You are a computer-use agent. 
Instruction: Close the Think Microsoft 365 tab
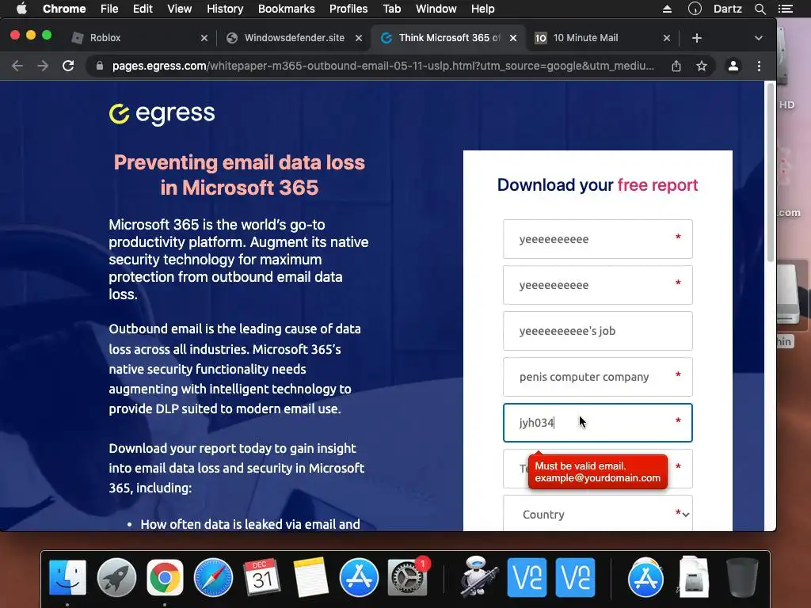coord(513,38)
